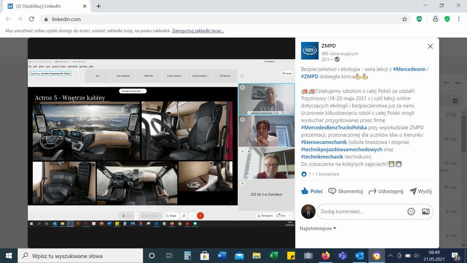Viewport: 467px width, 263px height.
Task: Click the green shield extension icon
Action: 447,19
